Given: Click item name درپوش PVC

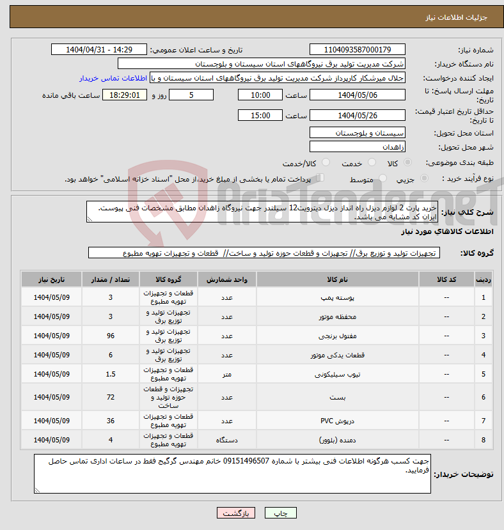Looking at the screenshot, I should coord(337,421).
